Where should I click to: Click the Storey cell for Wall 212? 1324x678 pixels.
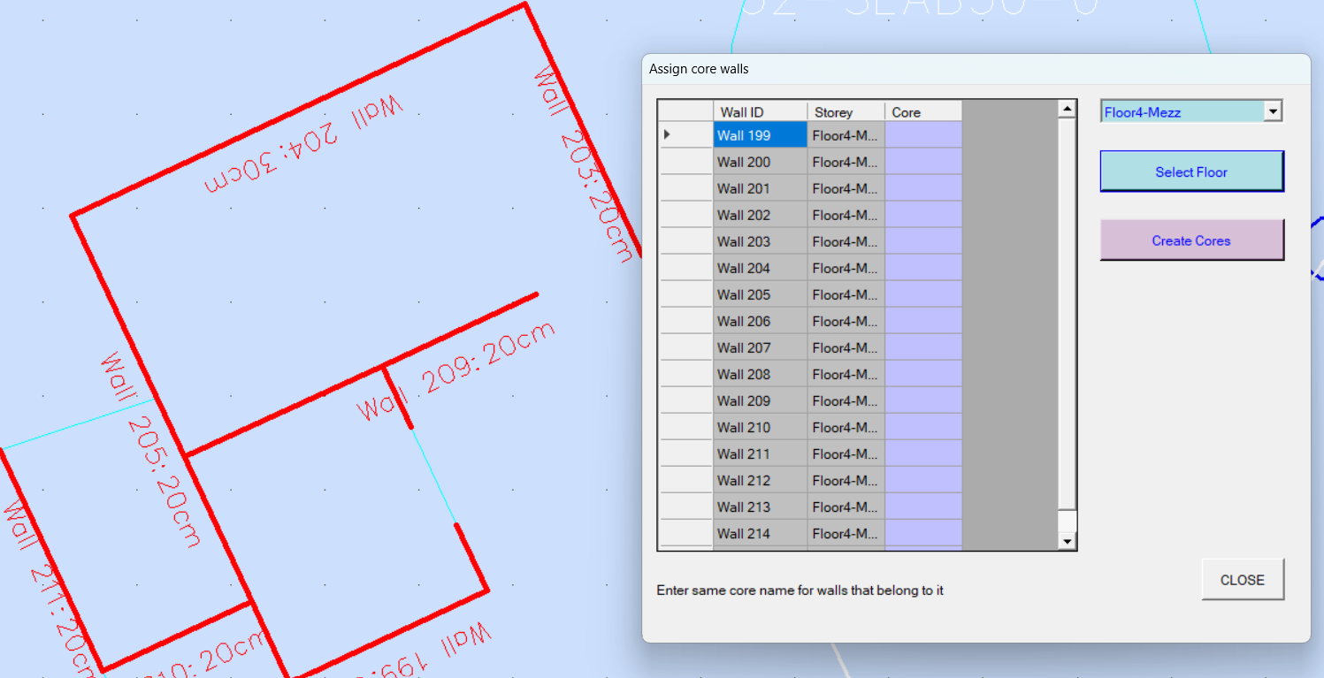[x=846, y=480]
